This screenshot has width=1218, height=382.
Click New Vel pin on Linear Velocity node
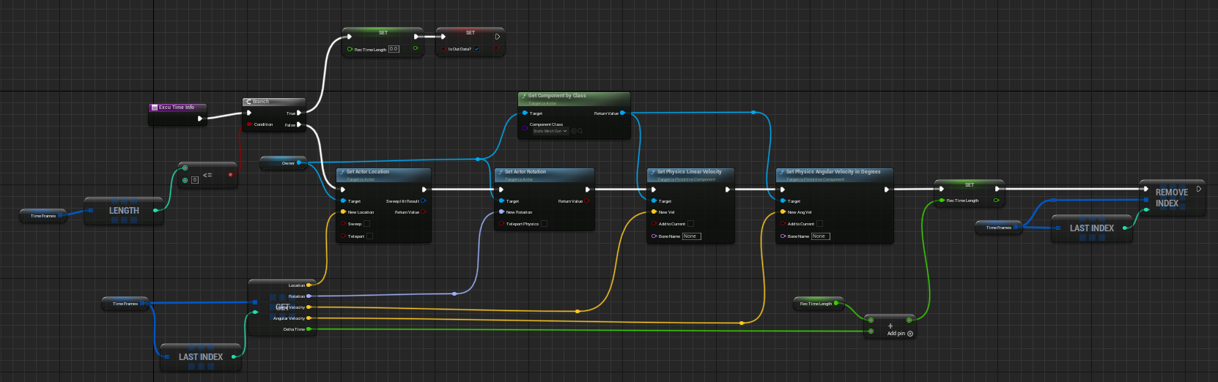tap(654, 212)
